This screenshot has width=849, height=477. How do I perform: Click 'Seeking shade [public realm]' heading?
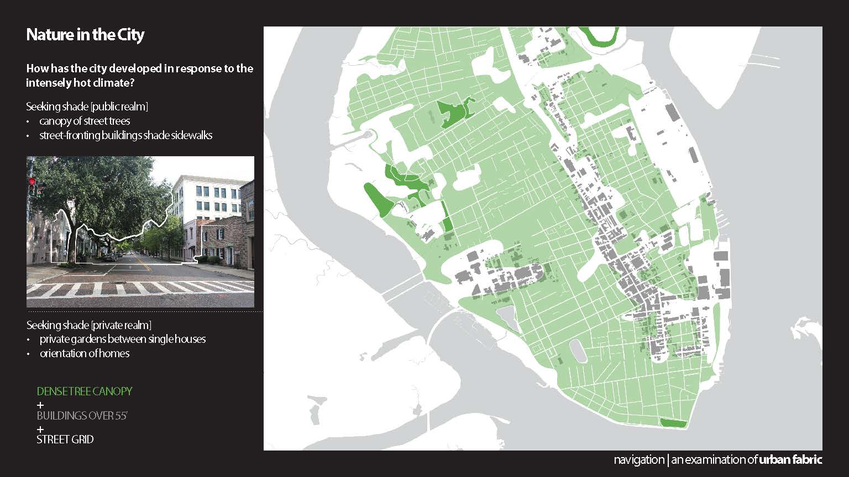87,107
